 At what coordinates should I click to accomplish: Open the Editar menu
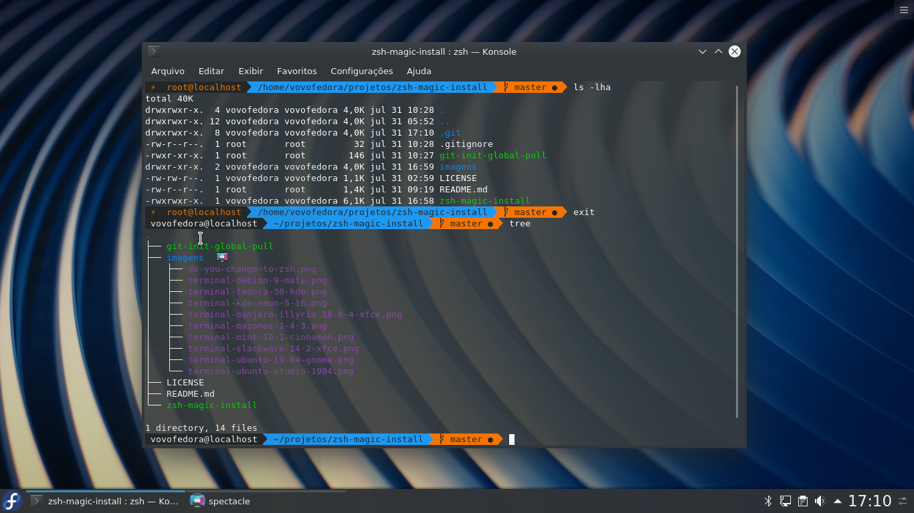click(x=211, y=71)
